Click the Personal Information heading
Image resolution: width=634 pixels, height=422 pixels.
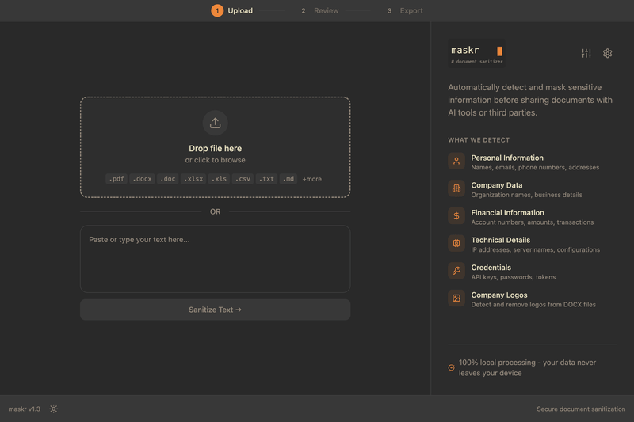click(507, 158)
